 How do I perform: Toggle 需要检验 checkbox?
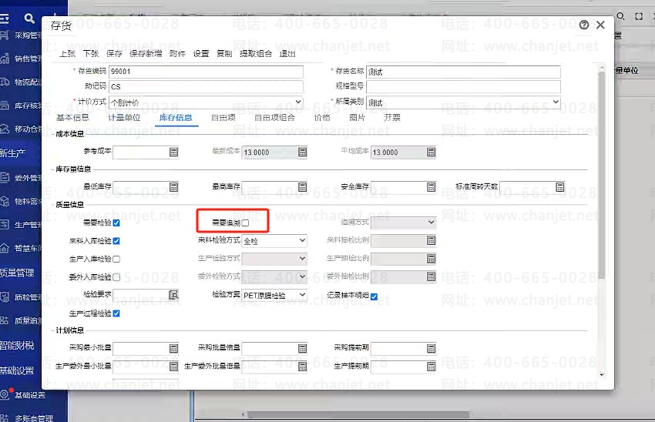[x=116, y=223]
